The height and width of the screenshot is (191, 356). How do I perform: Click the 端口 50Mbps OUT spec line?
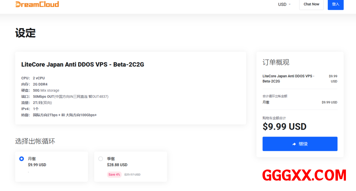tap(65, 97)
